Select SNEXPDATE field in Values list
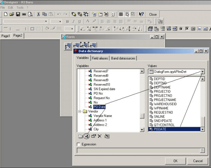The image size is (211, 168). (163, 121)
